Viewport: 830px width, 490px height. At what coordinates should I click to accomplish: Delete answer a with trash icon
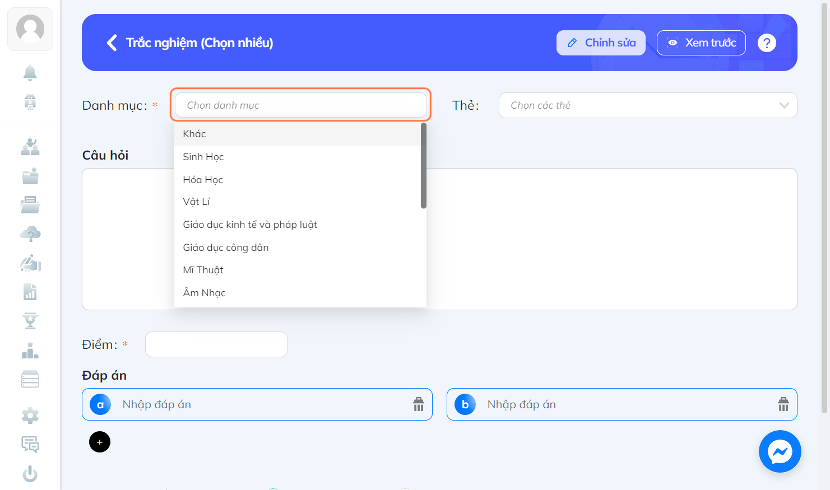pyautogui.click(x=419, y=404)
